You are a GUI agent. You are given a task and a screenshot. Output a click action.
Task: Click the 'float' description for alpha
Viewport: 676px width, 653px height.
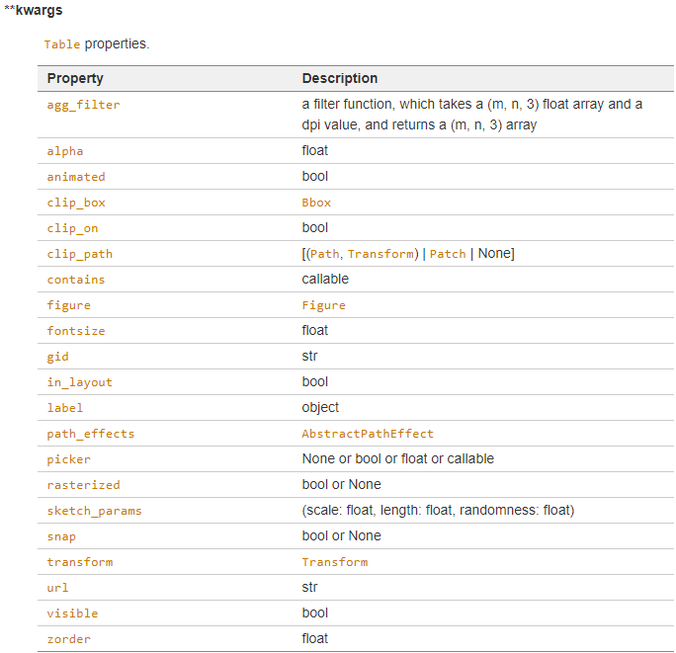coord(314,151)
